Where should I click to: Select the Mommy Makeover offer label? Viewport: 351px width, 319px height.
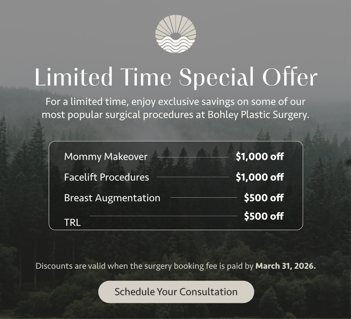click(106, 156)
